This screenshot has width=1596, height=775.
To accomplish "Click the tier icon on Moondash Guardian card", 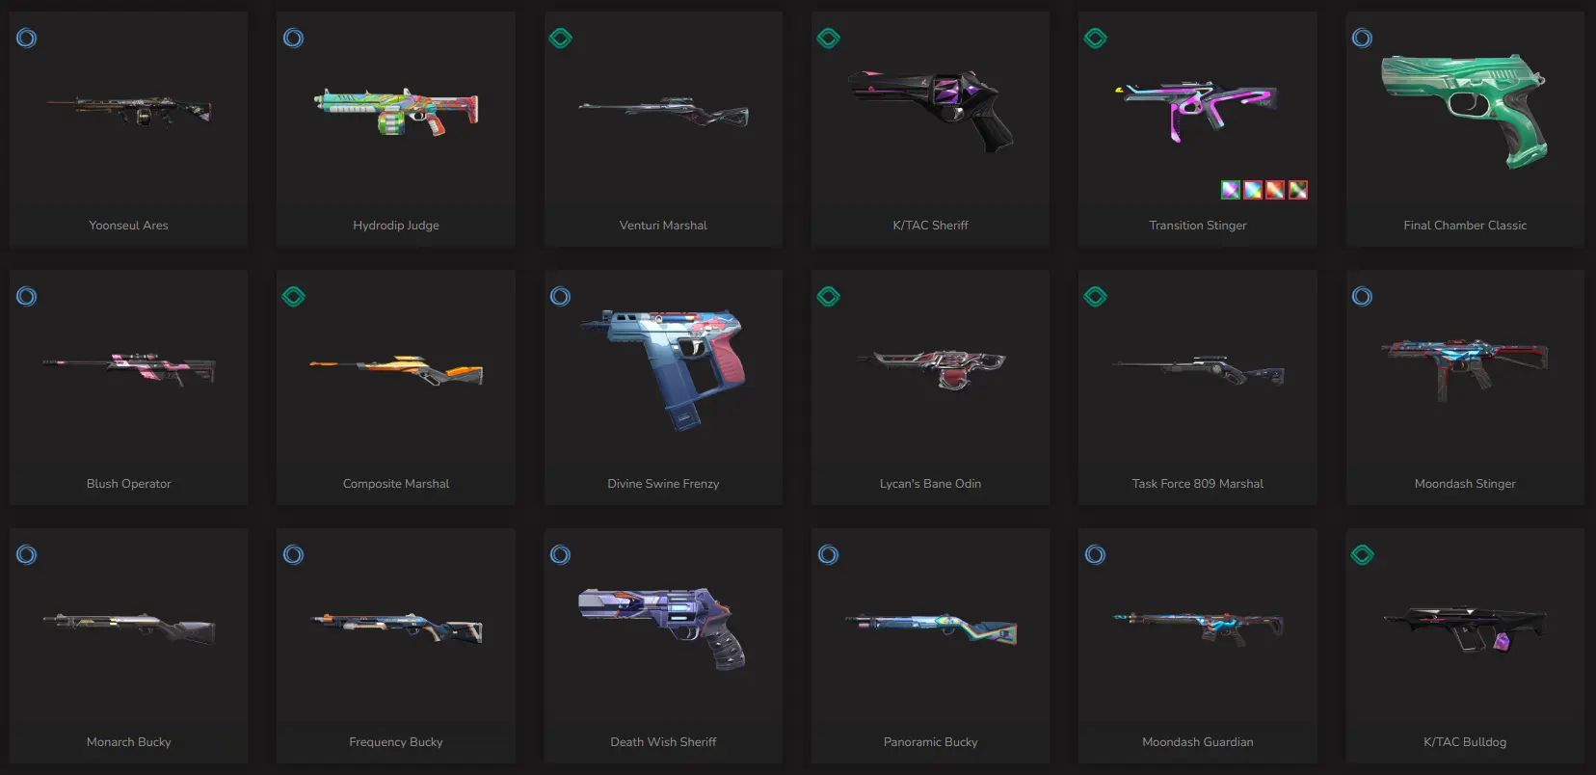I will click(x=1095, y=555).
